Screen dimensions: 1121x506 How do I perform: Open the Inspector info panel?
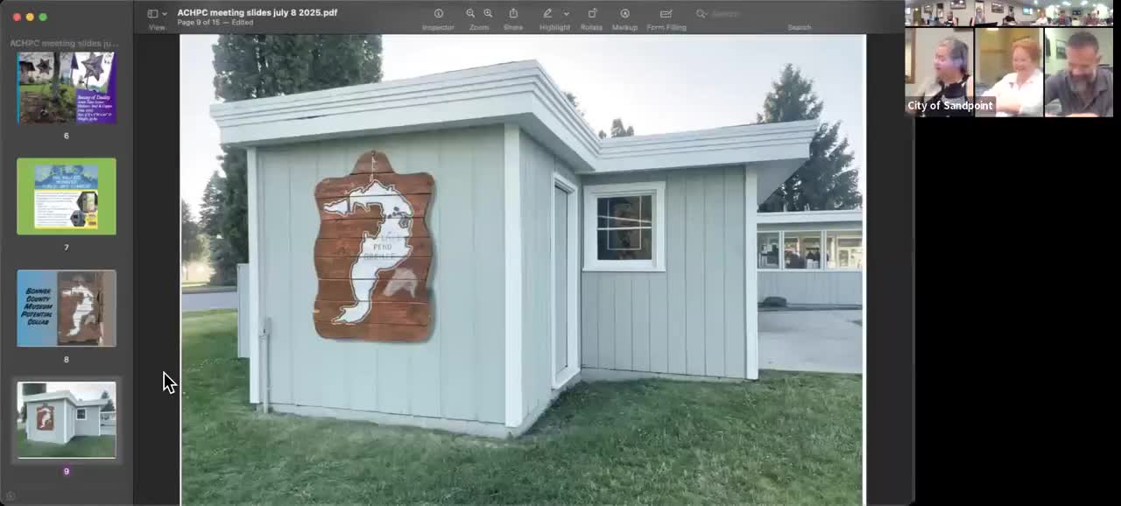tap(438, 13)
